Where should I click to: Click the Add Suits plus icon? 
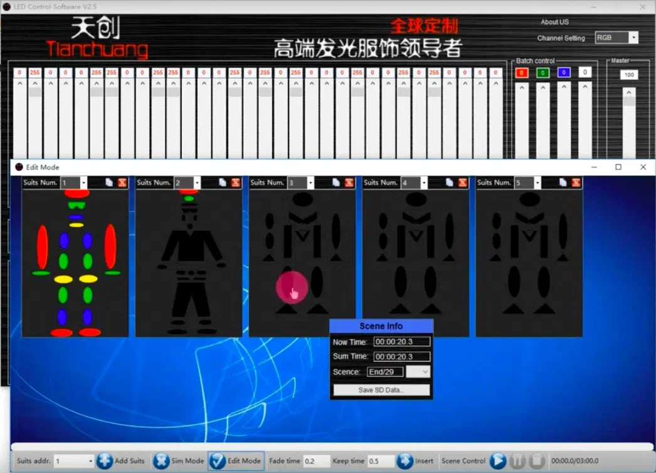[105, 461]
